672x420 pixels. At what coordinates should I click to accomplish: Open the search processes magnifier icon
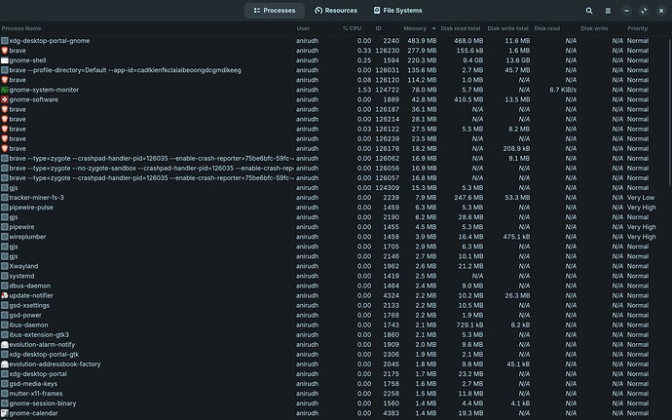coord(589,11)
